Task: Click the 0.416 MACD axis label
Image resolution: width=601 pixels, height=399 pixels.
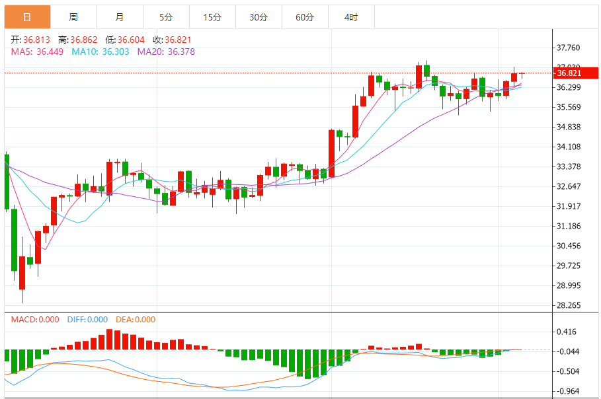Action: point(567,332)
